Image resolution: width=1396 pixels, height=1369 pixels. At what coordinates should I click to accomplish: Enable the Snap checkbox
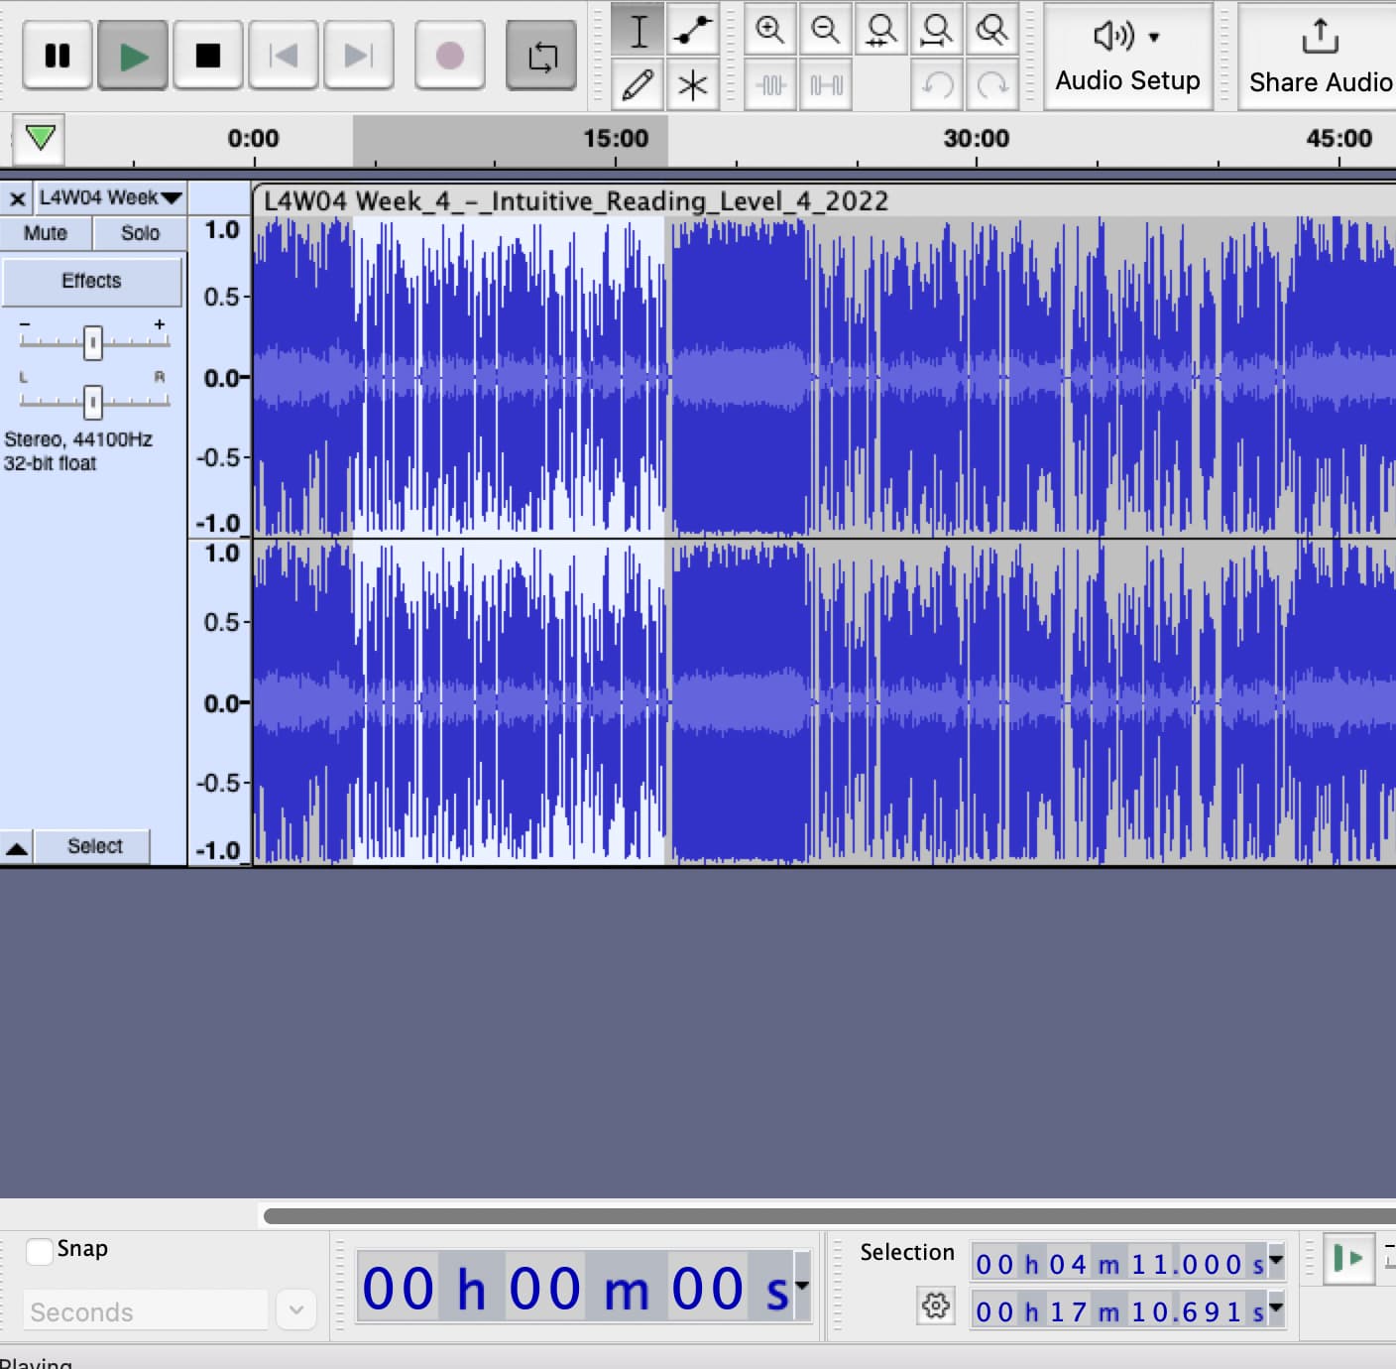[40, 1251]
